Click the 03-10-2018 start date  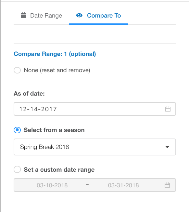tap(52, 185)
